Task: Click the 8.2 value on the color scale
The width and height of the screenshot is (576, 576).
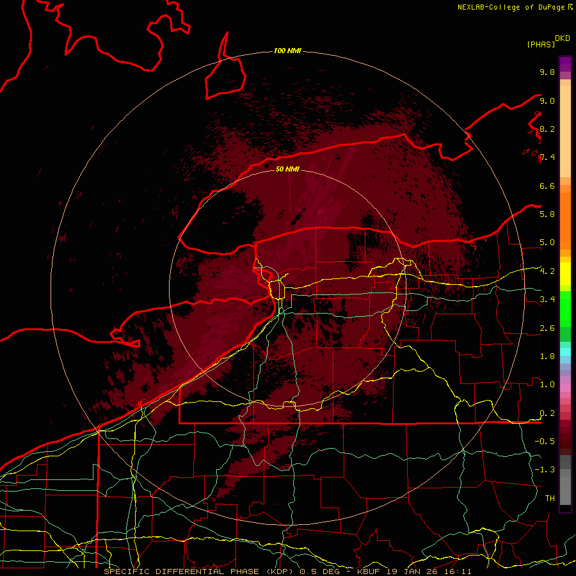Action: (x=547, y=129)
